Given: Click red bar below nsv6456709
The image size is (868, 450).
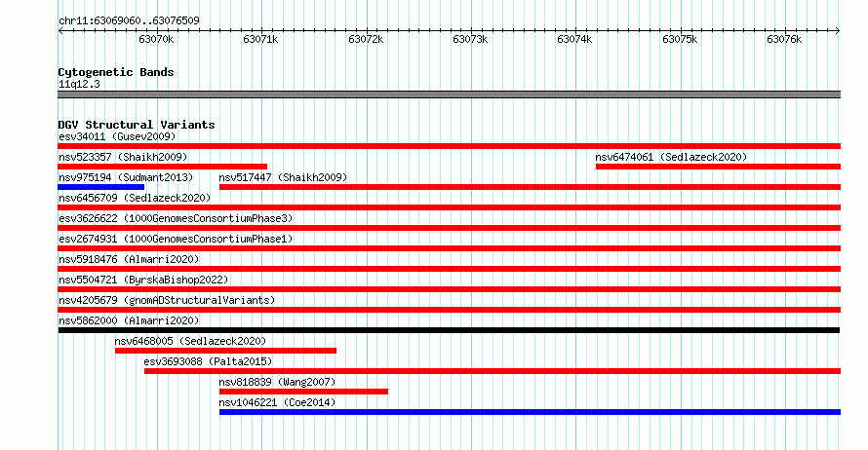Looking at the screenshot, I should (x=449, y=207).
